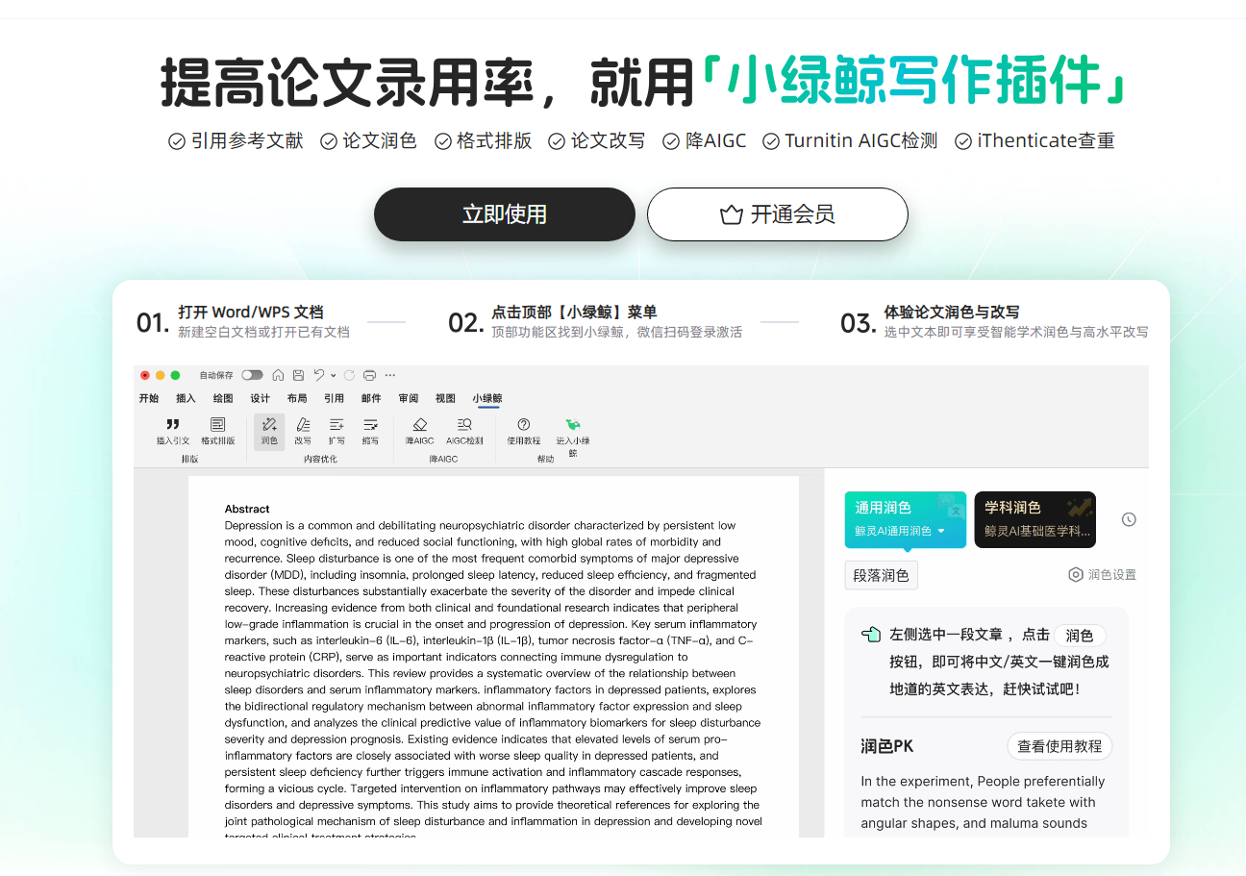The image size is (1246, 876).
Task: Click the green pointing hand icon
Action: click(871, 635)
